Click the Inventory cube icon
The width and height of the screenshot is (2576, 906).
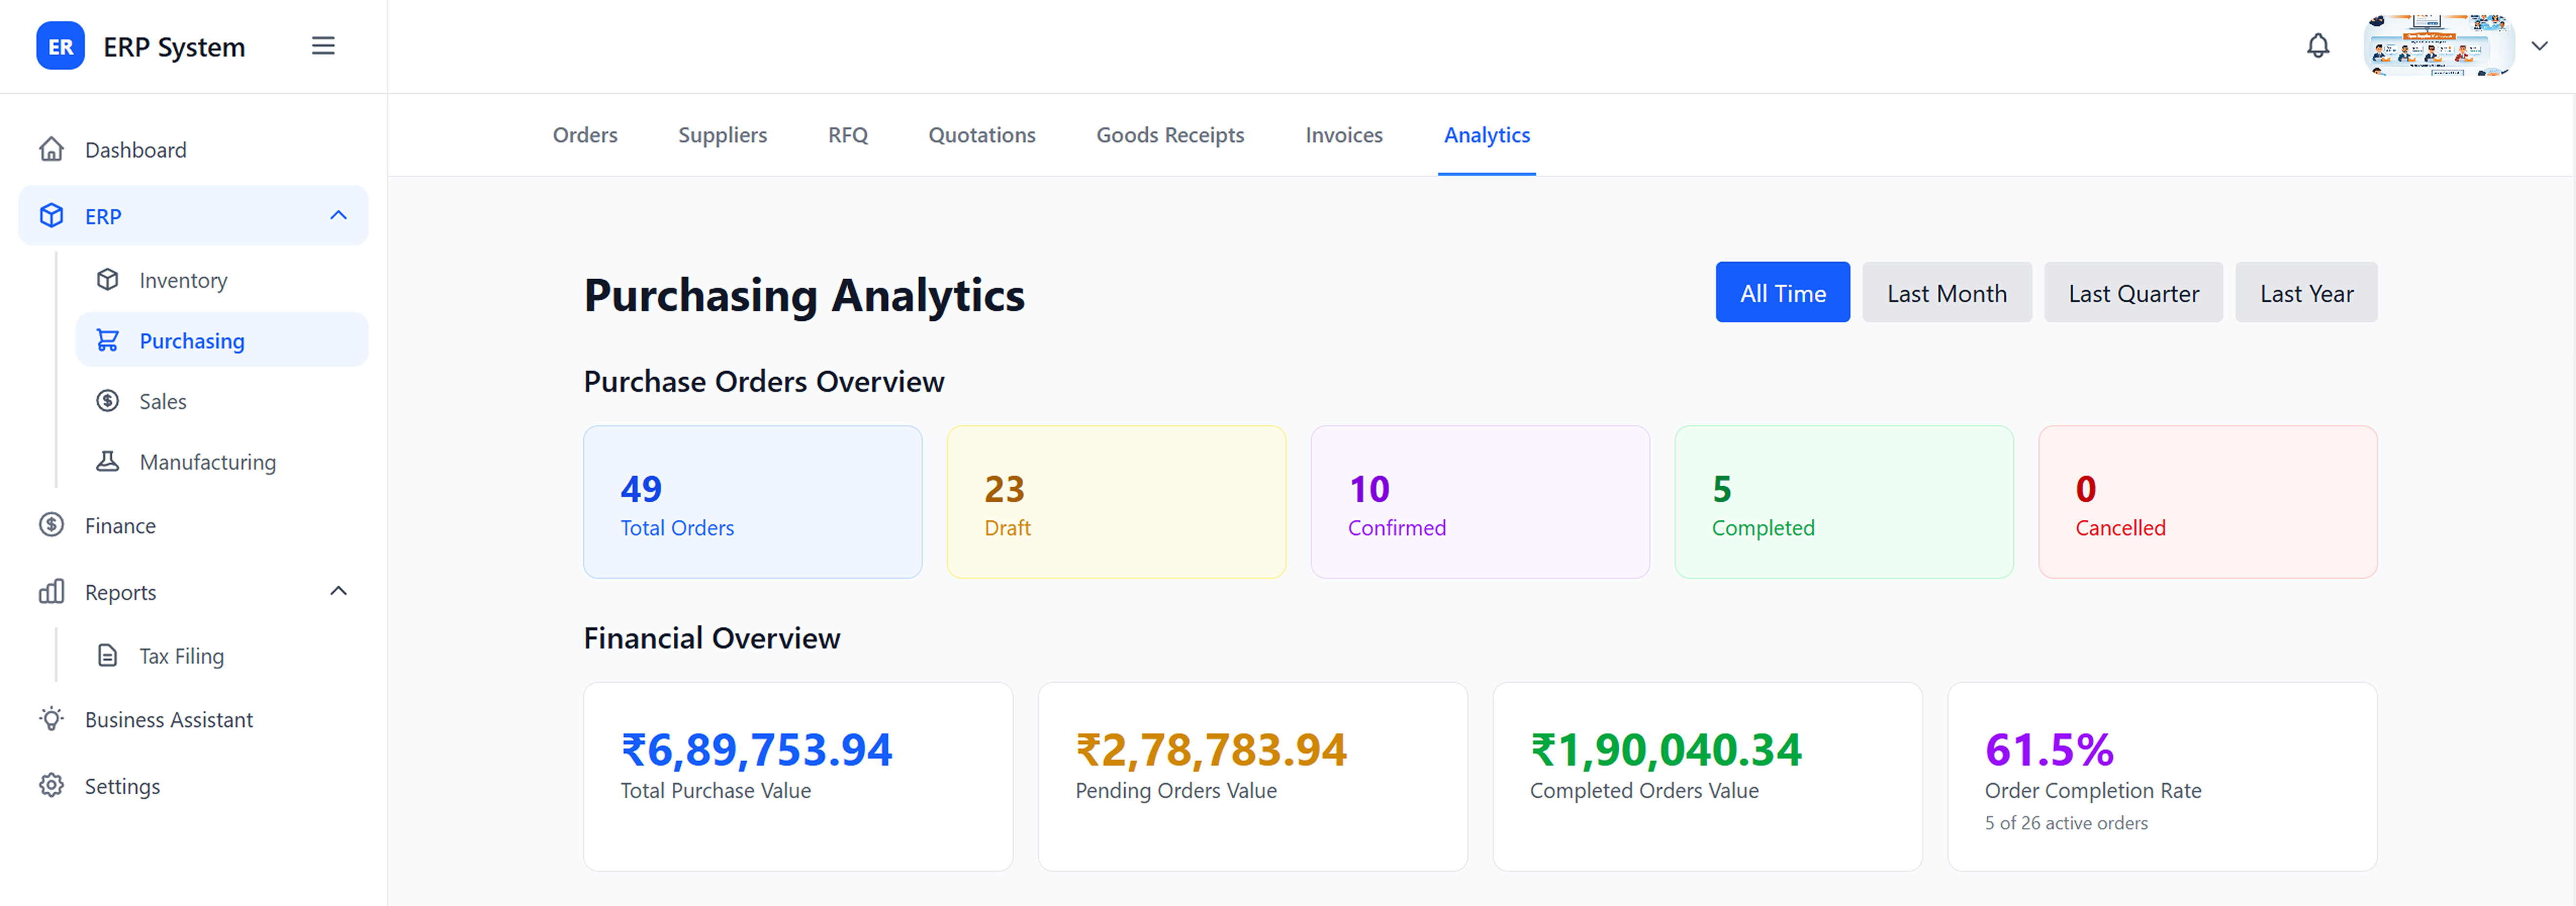pyautogui.click(x=108, y=280)
